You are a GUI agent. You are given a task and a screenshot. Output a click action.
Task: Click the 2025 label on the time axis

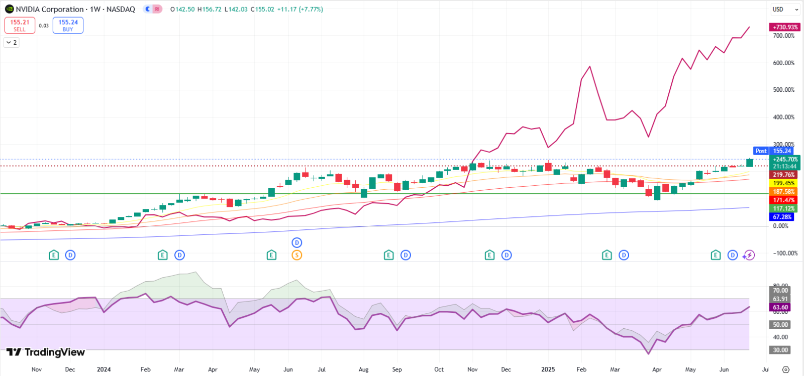click(548, 369)
